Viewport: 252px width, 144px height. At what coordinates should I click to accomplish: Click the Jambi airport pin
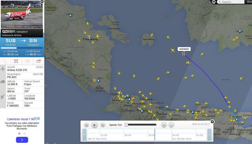(x=70, y=16)
